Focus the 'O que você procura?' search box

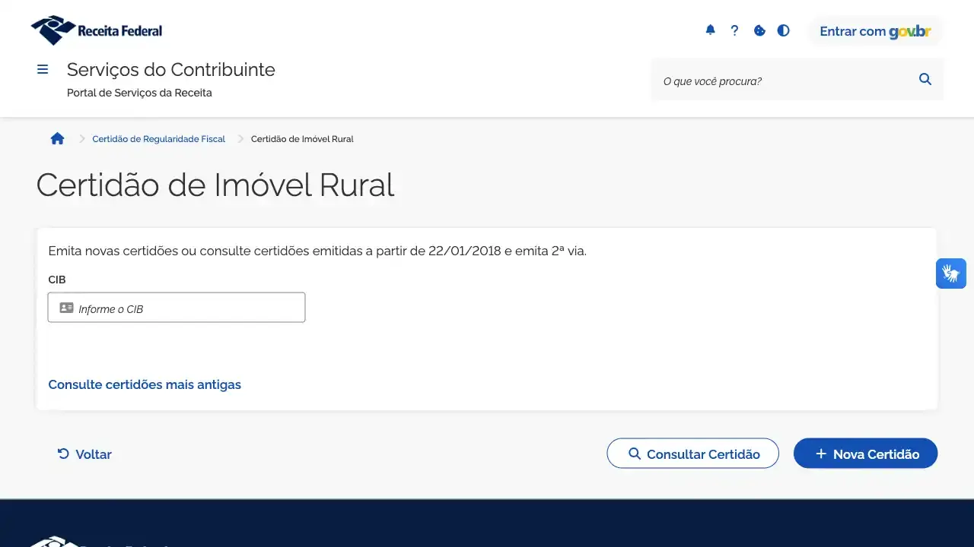pyautogui.click(x=784, y=81)
